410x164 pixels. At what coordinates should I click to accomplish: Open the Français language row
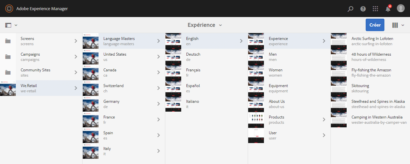(x=206, y=72)
